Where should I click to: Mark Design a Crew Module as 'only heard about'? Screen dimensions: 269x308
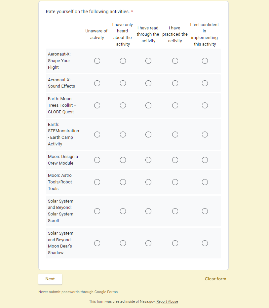coord(123,160)
